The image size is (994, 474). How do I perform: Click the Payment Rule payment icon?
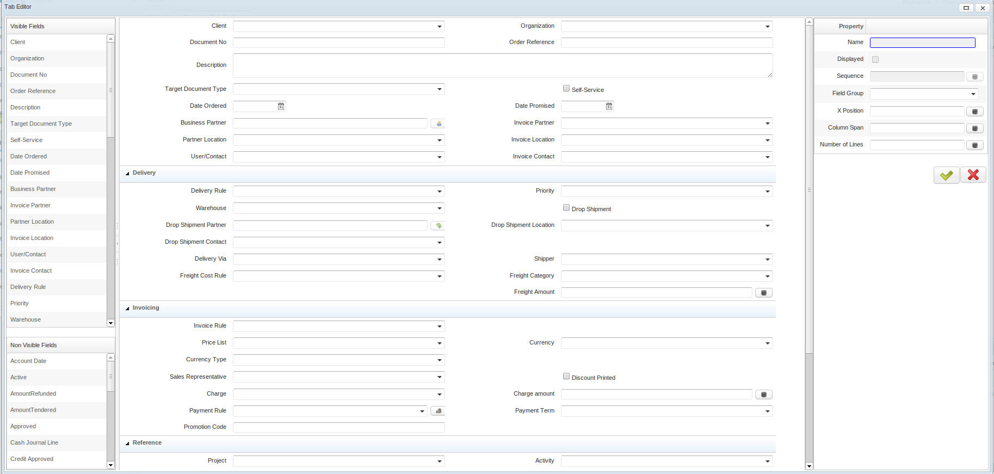pyautogui.click(x=439, y=411)
